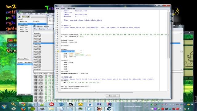Open View menu in Auto assemble window
This screenshot has height=111, width=197.
coord(63,9)
